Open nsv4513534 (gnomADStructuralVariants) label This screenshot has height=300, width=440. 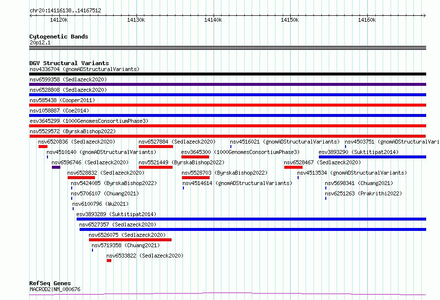352,173
